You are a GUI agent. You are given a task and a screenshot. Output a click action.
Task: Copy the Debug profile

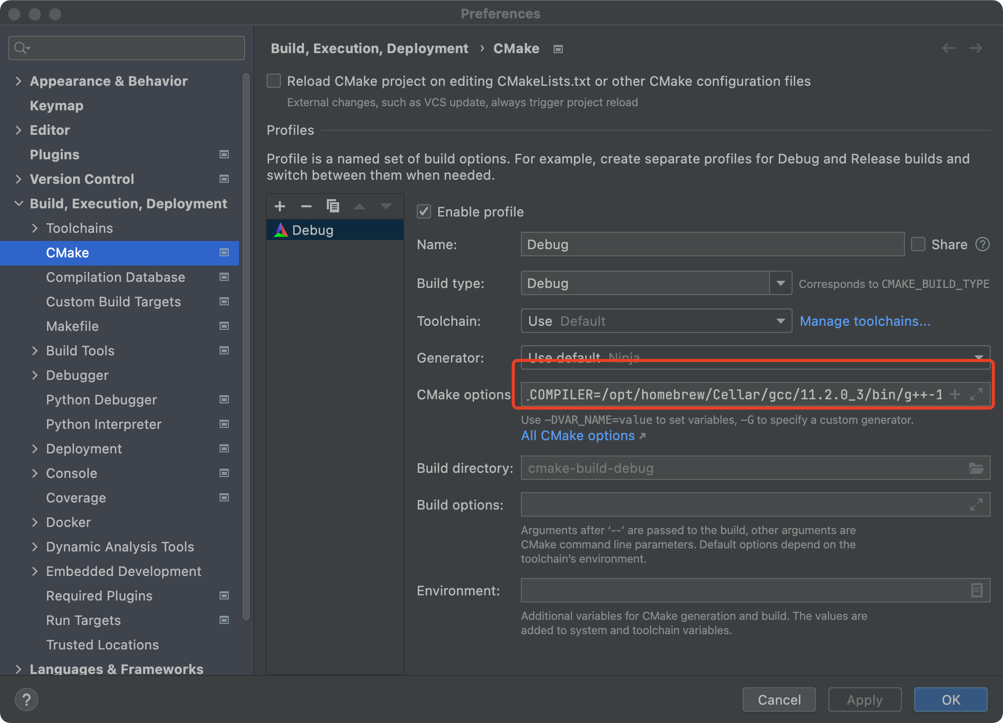click(333, 206)
